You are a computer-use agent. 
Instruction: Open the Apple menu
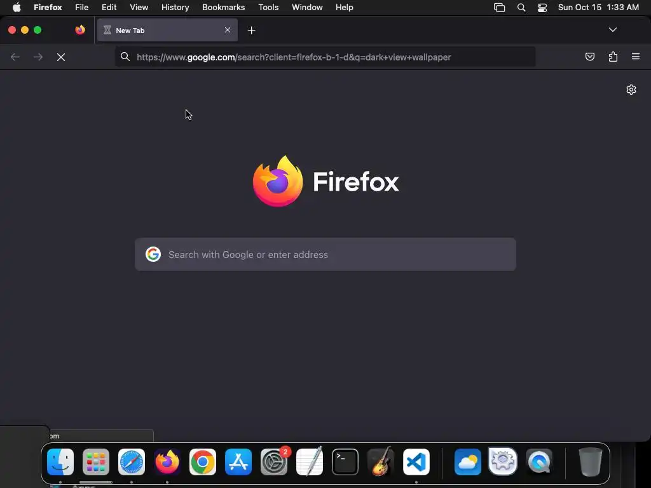point(16,8)
